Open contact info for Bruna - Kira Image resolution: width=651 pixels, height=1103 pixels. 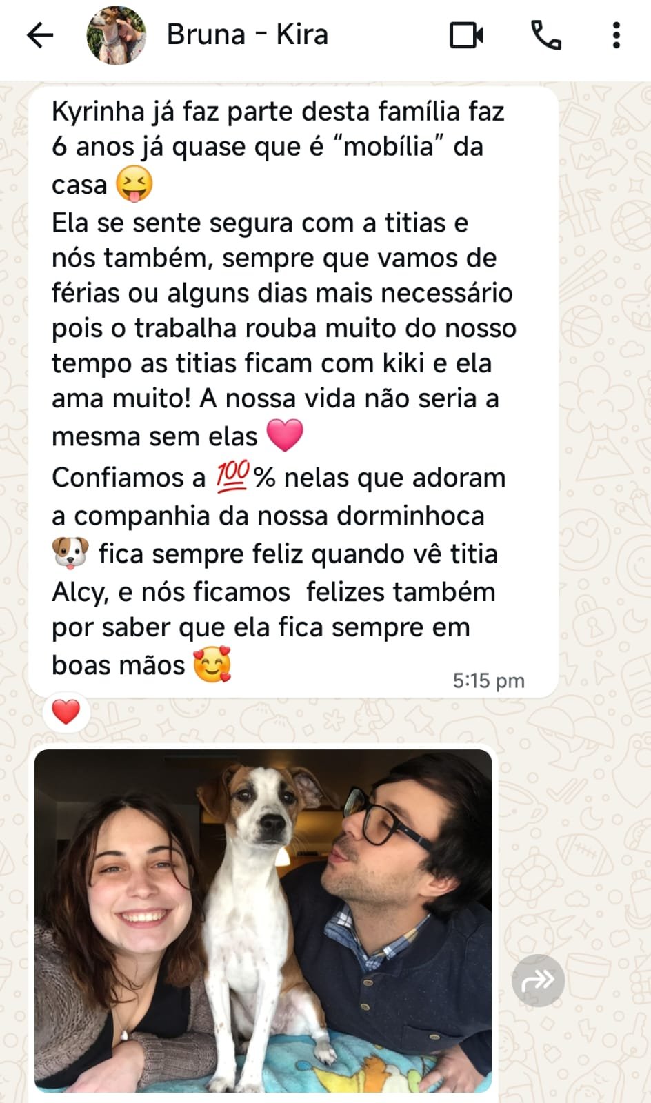[x=247, y=34]
